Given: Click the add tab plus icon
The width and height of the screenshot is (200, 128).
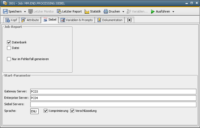Looking at the screenshot, I should pyautogui.click(x=129, y=20).
